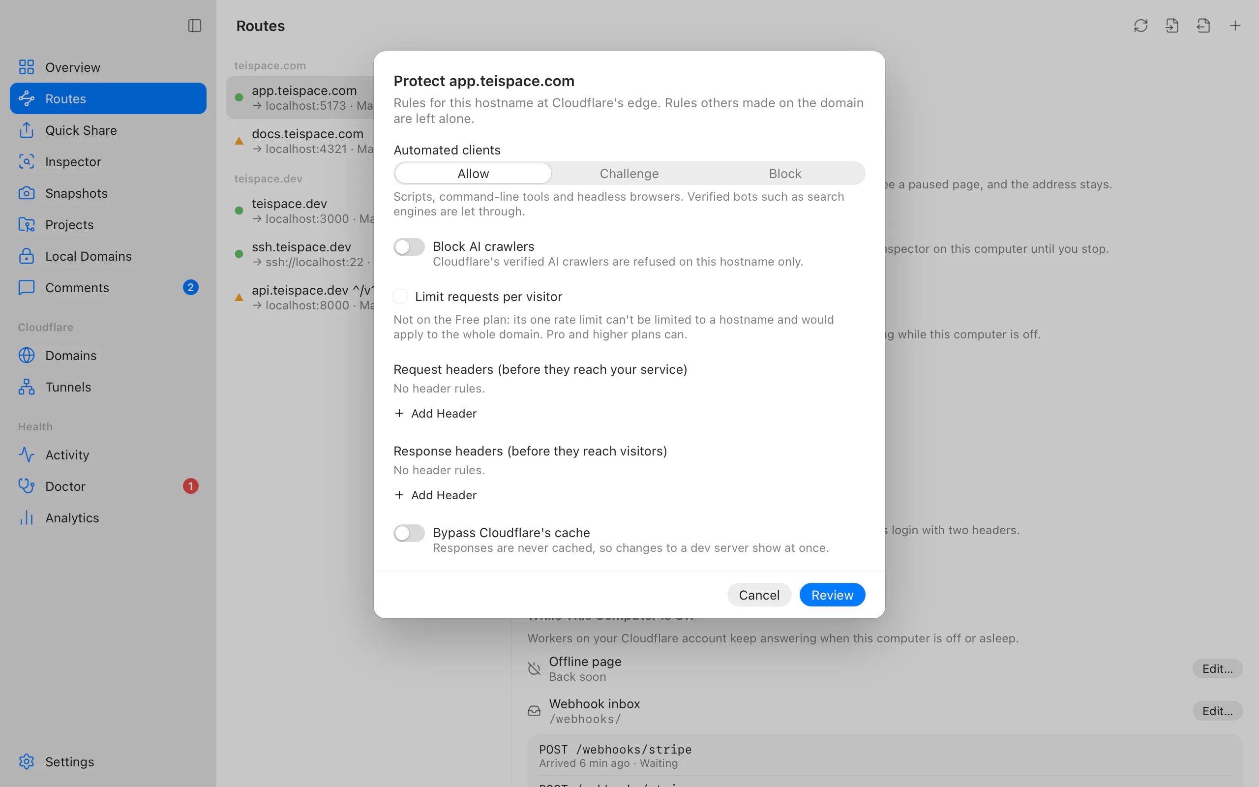
Task: Click the Comments badge showing 2
Action: click(190, 287)
